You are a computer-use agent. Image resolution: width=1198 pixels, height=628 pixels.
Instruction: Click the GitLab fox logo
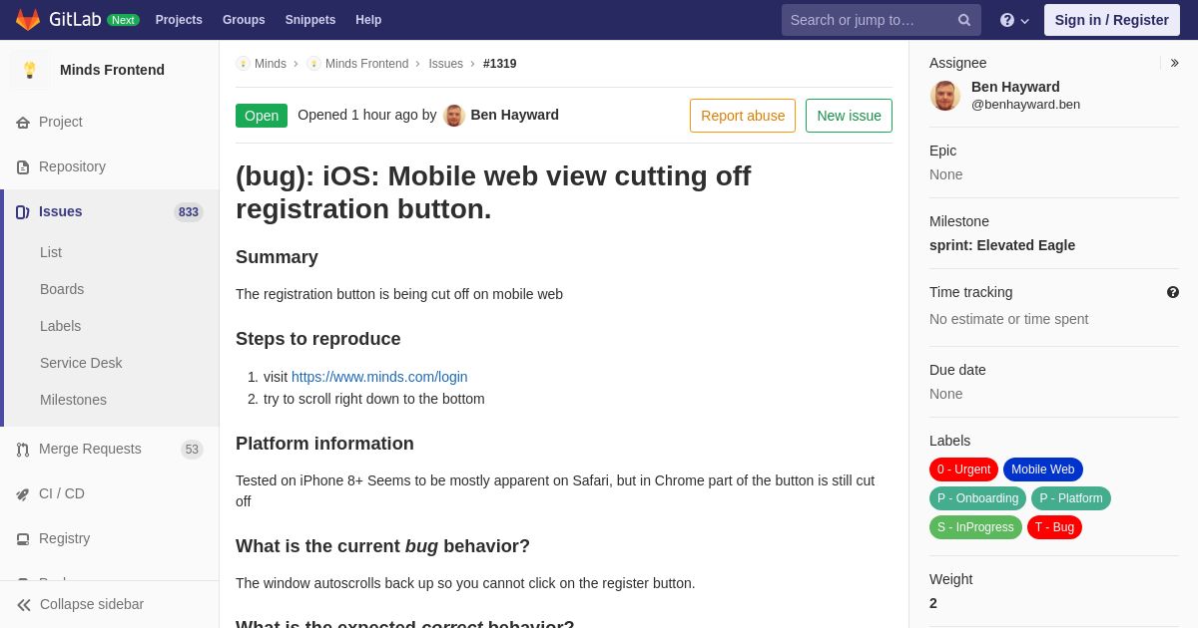[x=28, y=20]
